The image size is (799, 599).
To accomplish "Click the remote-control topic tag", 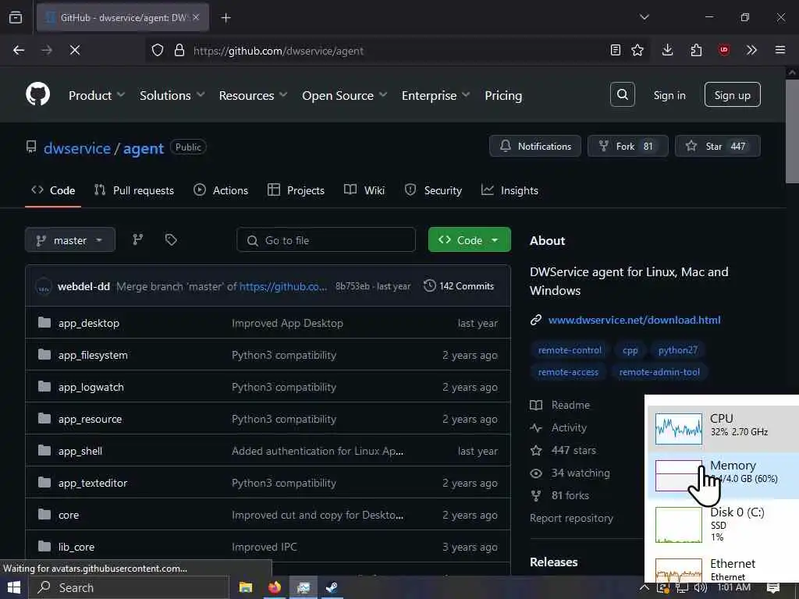I will tap(569, 350).
